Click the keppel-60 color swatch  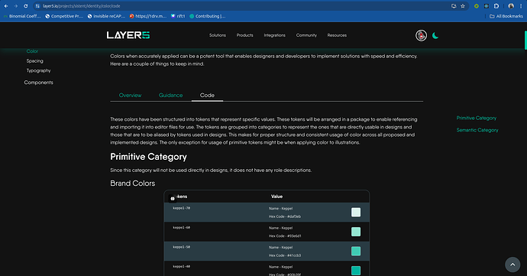click(356, 232)
